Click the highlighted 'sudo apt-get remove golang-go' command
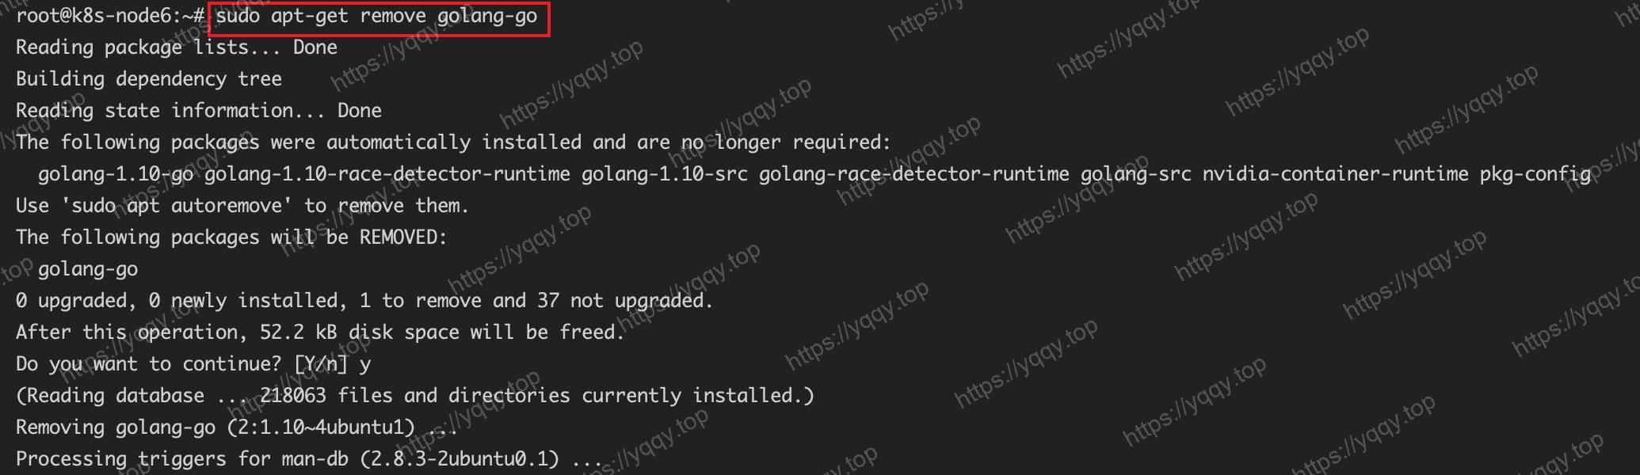Image resolution: width=1640 pixels, height=475 pixels. pos(376,17)
